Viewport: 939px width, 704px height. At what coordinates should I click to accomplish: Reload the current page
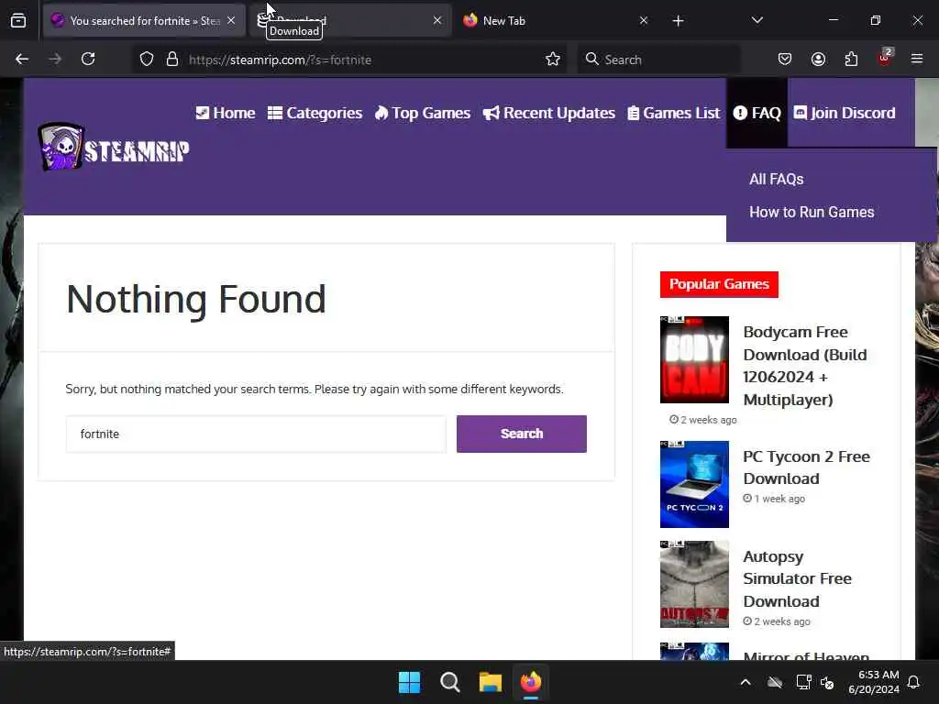tap(88, 59)
